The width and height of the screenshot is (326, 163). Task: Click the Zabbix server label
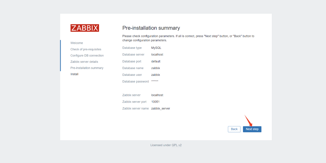(131, 95)
